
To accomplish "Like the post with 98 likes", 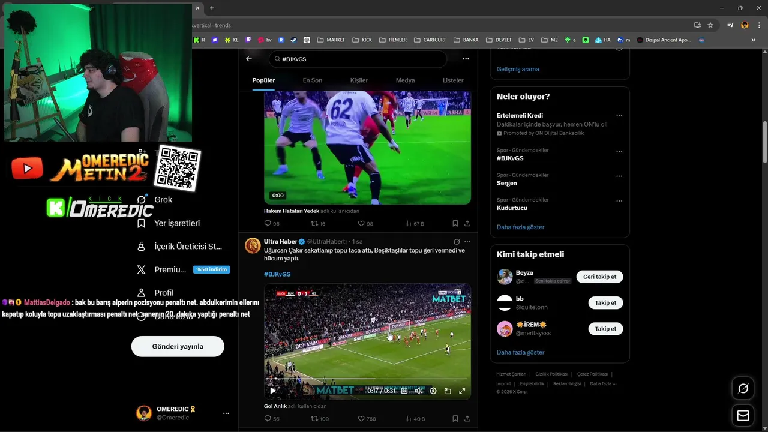I will [365, 223].
